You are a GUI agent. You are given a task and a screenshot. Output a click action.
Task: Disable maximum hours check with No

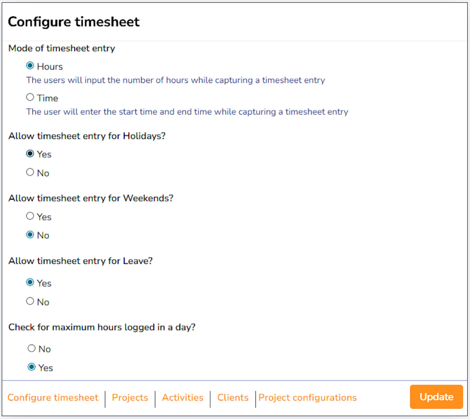[x=32, y=349]
